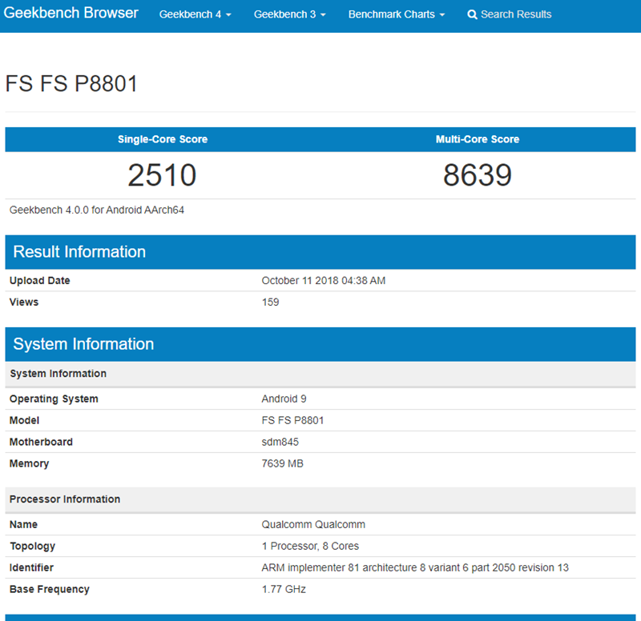
Task: Expand the Geekbench 3 dropdown menu
Action: click(x=289, y=14)
